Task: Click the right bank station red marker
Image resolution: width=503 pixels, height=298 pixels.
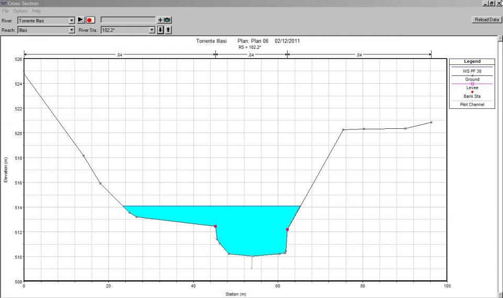Action: coord(287,229)
